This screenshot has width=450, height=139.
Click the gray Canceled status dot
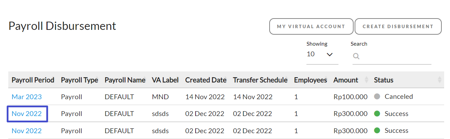pyautogui.click(x=377, y=97)
